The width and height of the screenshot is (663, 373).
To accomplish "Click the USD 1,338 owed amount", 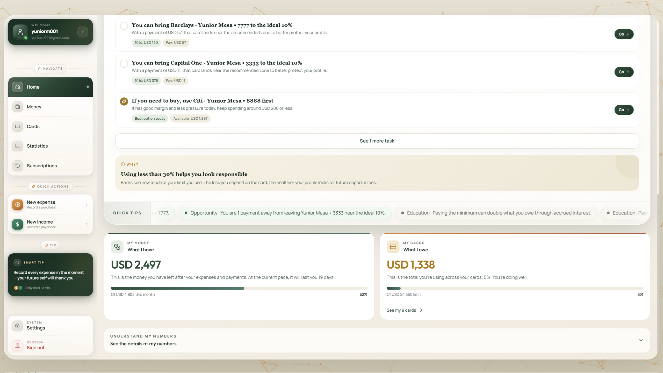I will (x=410, y=264).
